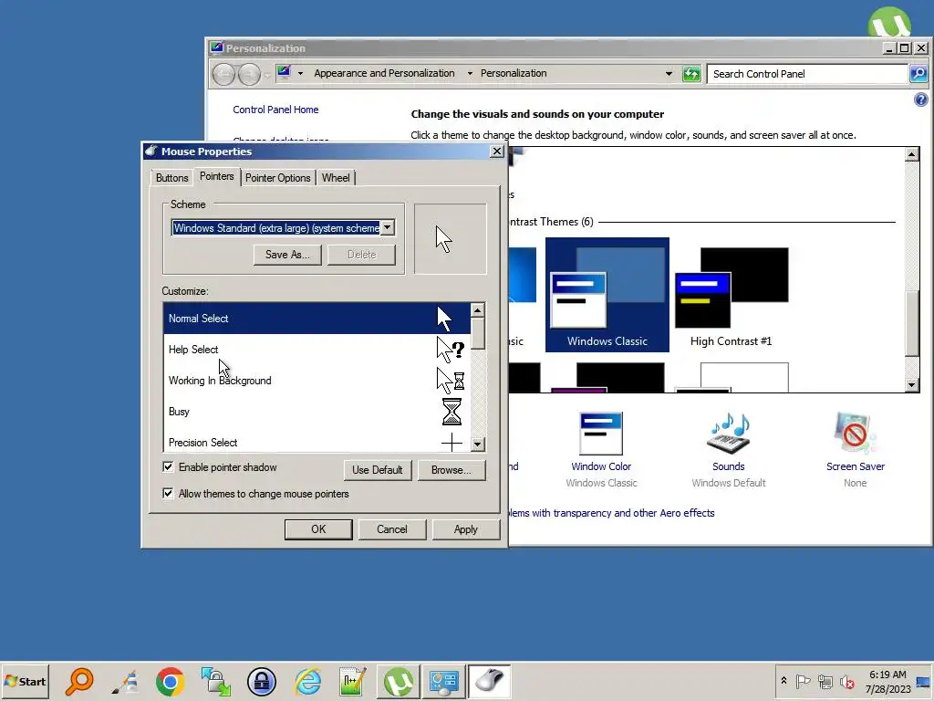This screenshot has height=701, width=934.
Task: Select the Help Select pointer row
Action: 317,350
